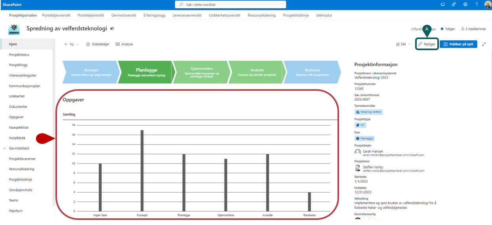Open the network connections icon in header
This screenshot has height=225, width=492.
(x=454, y=5)
